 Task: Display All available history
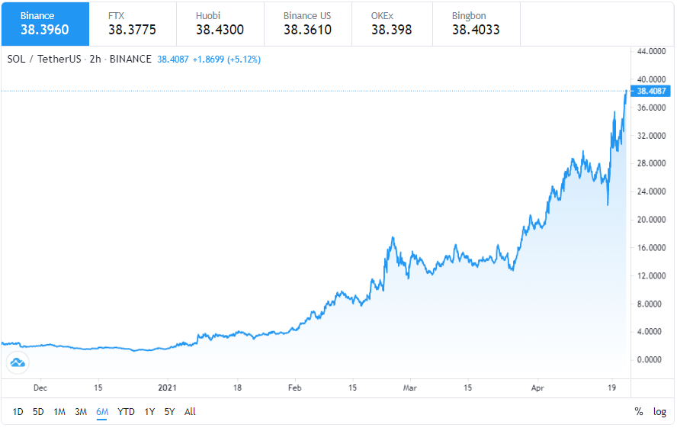(x=190, y=412)
